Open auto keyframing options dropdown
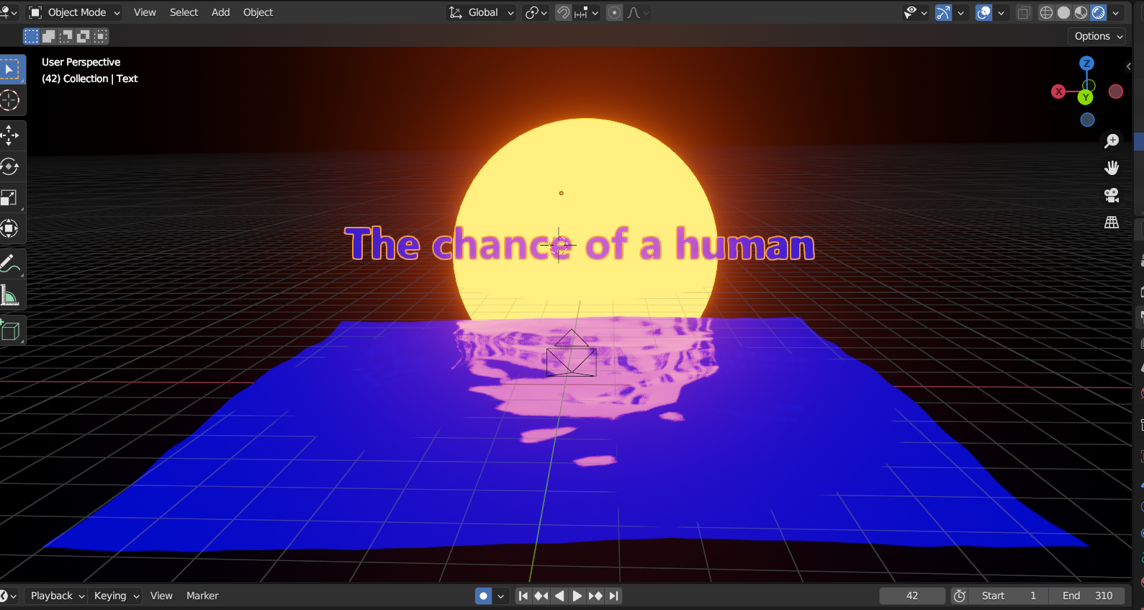 pyautogui.click(x=501, y=596)
